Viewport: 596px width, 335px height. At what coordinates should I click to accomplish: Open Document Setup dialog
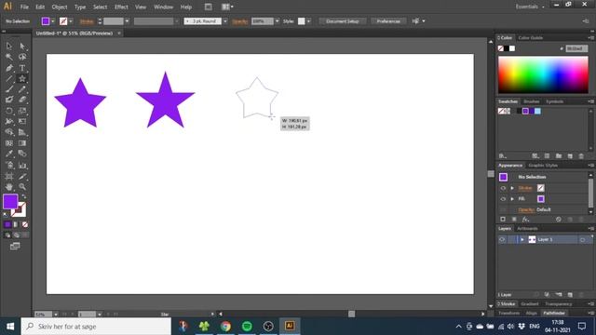coord(343,21)
